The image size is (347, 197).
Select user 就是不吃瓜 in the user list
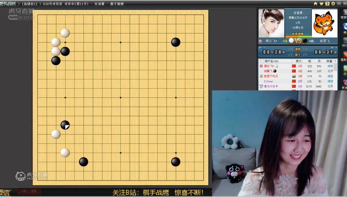tap(296, 76)
